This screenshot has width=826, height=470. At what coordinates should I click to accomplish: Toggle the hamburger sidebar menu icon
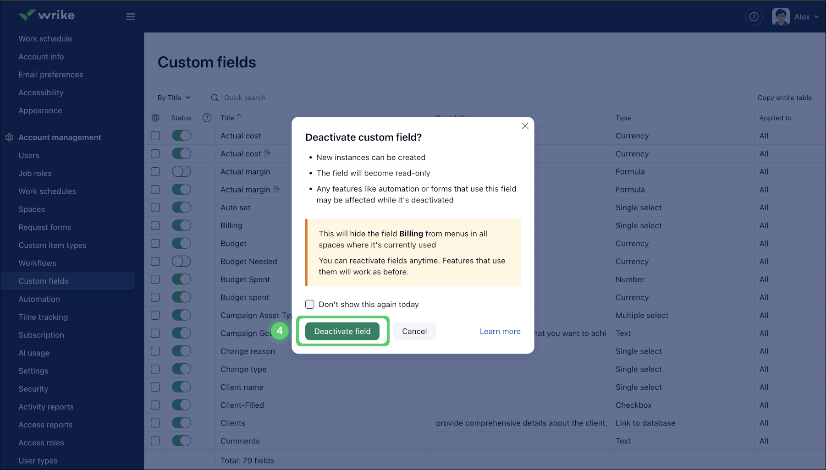pos(131,17)
